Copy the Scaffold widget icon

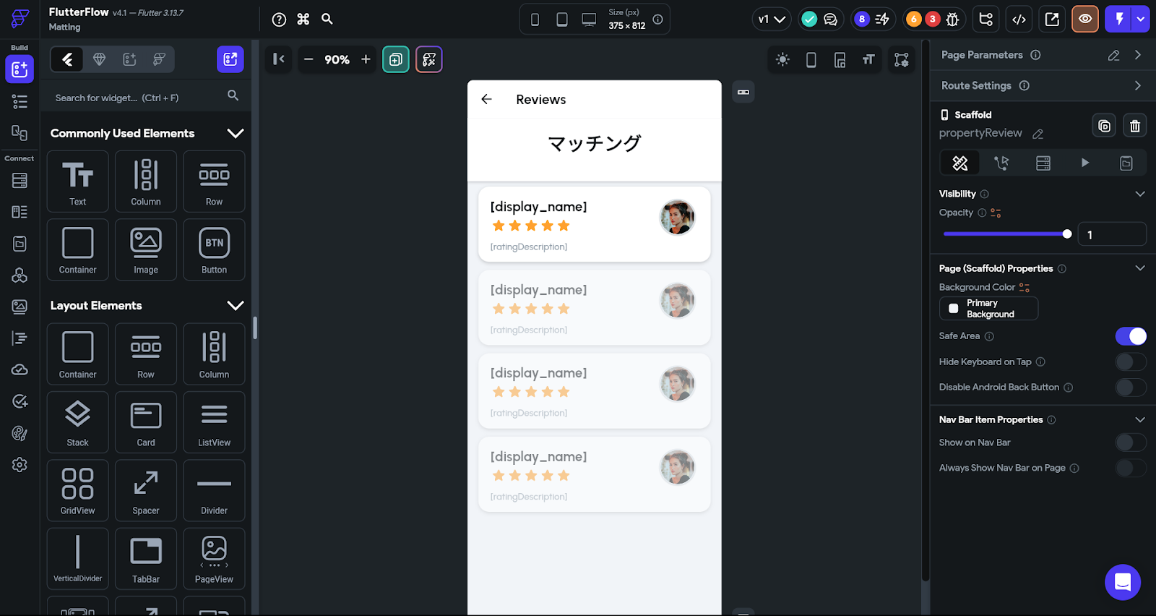point(1104,126)
